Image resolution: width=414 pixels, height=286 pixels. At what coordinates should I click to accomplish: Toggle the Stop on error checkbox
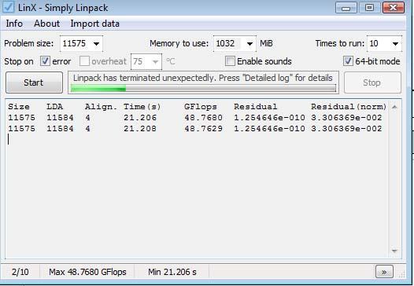tap(45, 61)
